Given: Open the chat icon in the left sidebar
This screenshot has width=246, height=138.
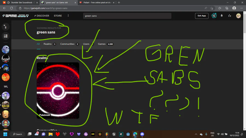Looking at the screenshot, I should (5, 27).
